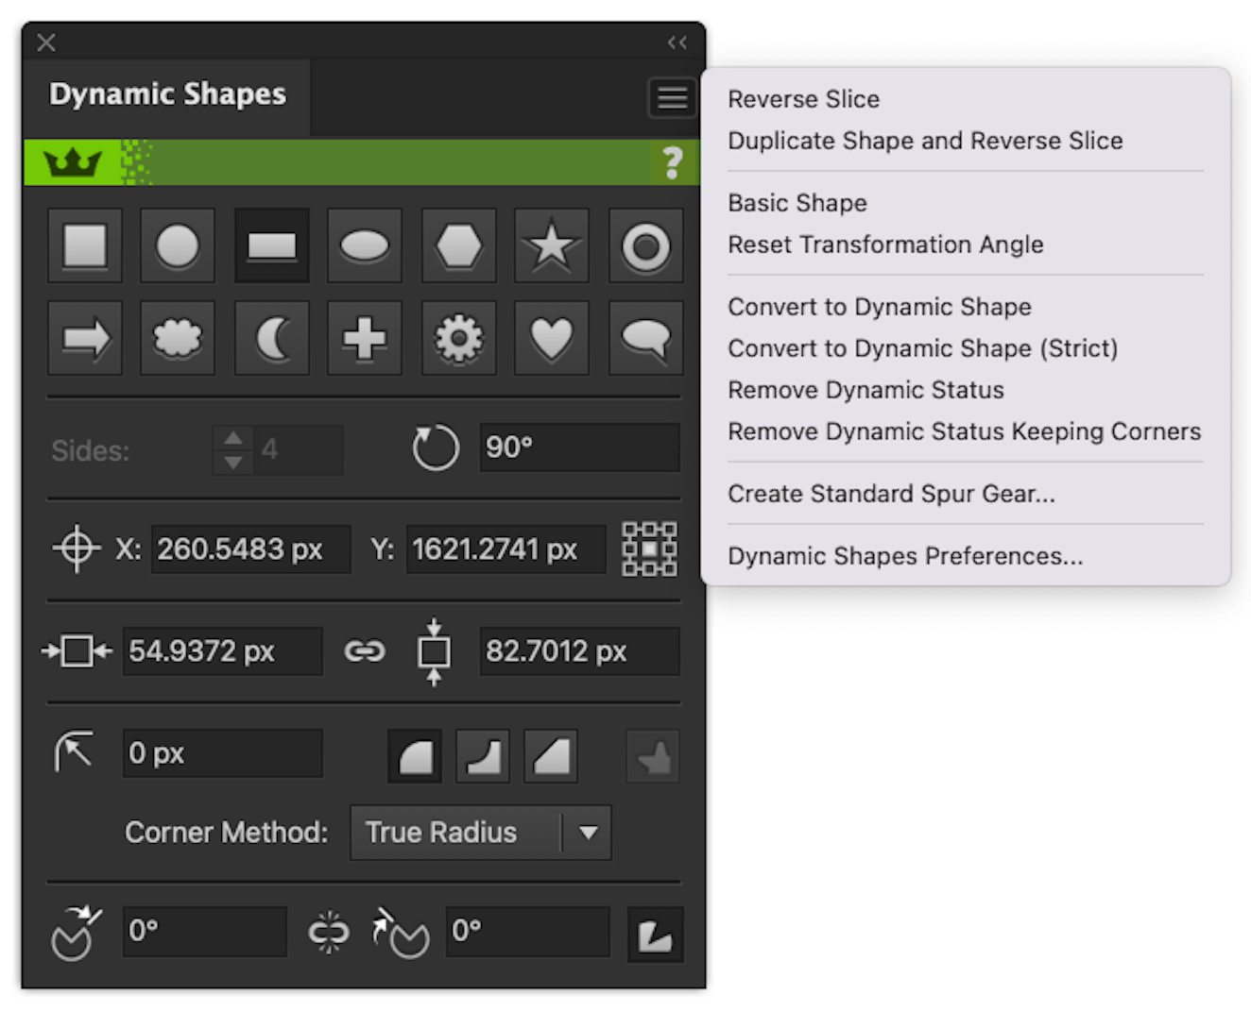
Task: Open the Dynamic Shapes panel menu
Action: click(671, 97)
